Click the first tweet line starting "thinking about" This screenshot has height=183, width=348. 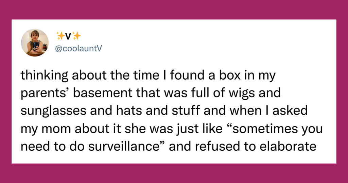coord(148,76)
